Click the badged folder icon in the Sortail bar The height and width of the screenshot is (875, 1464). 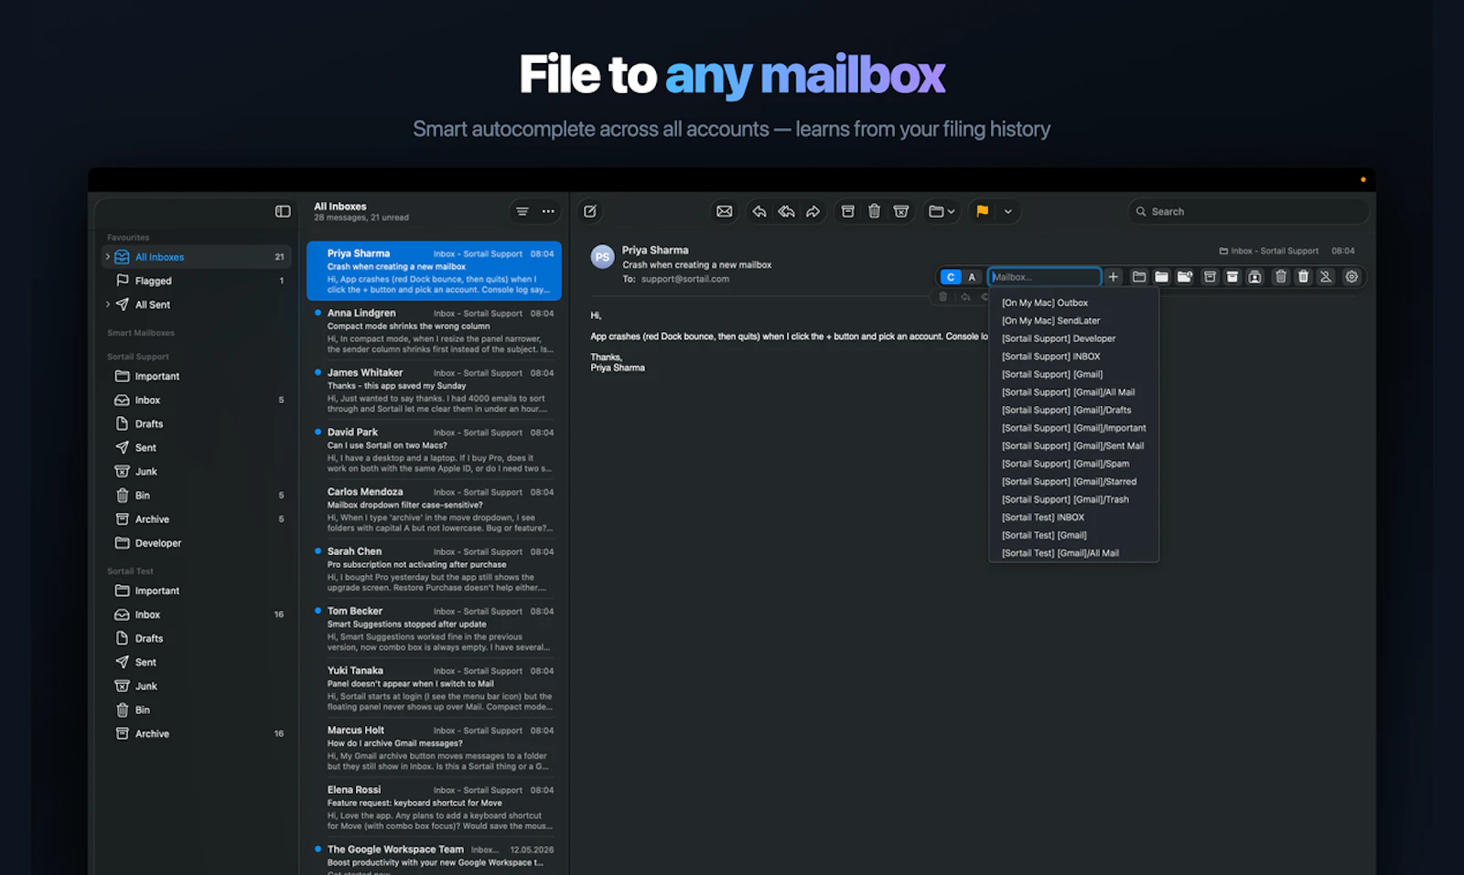tap(1185, 277)
